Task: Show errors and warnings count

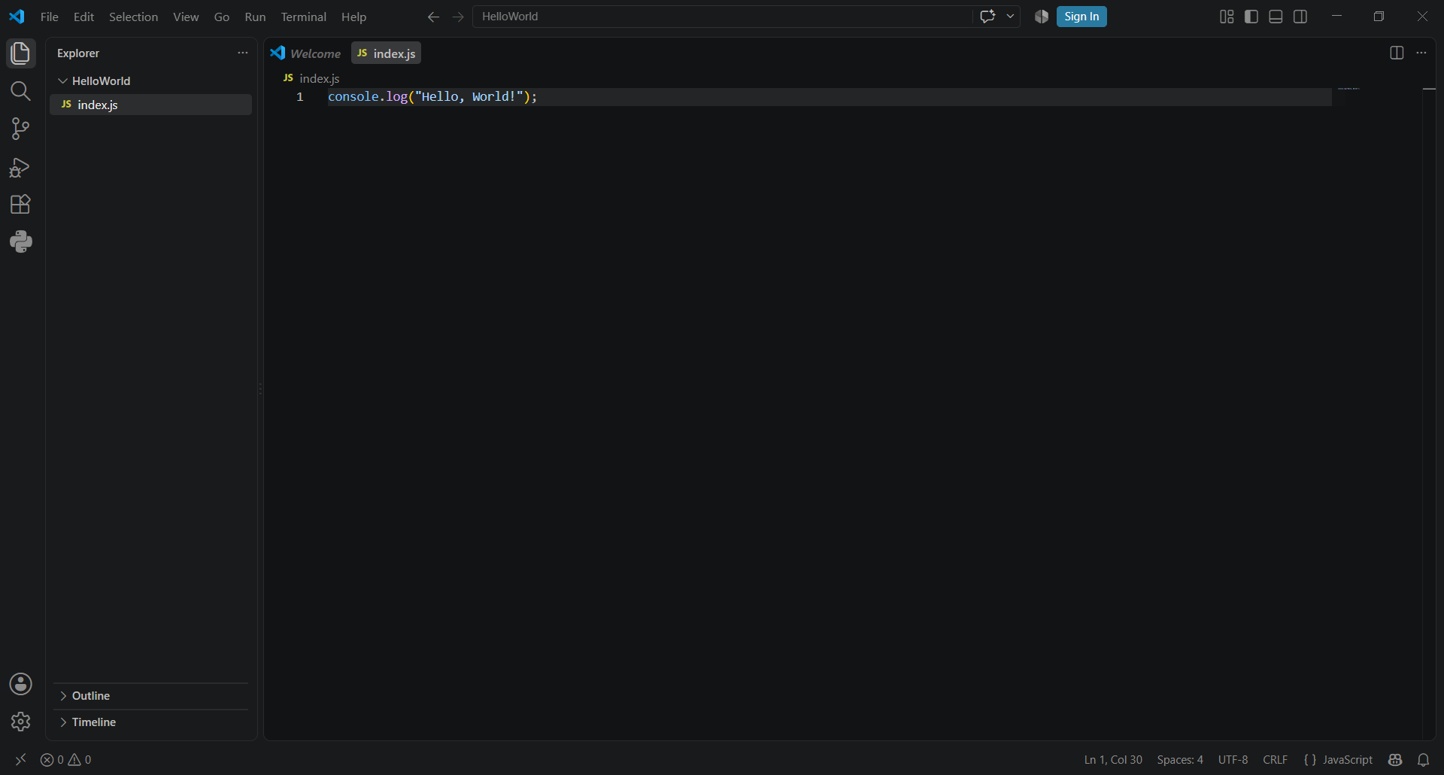Action: click(66, 760)
